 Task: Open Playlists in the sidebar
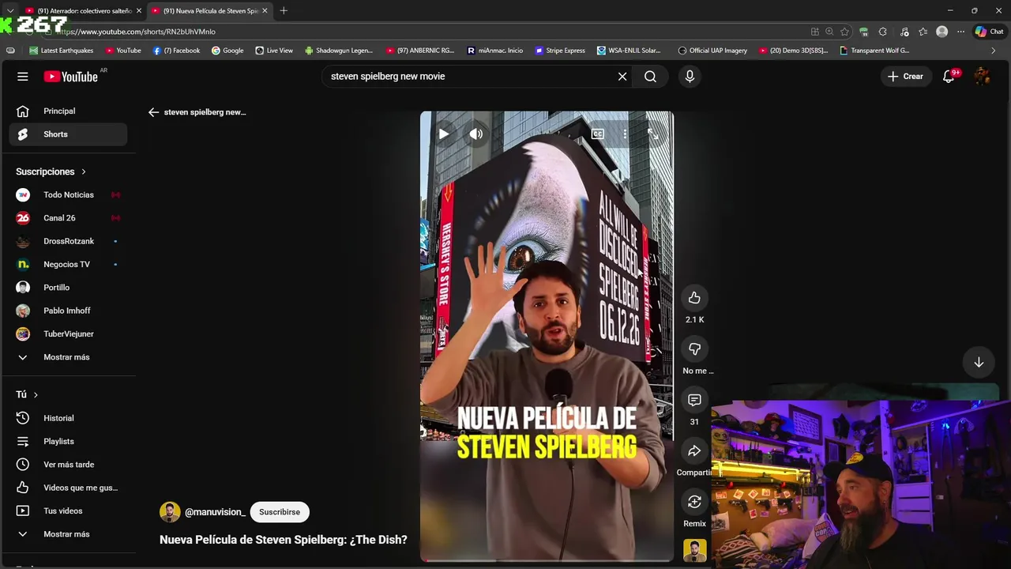(68, 442)
